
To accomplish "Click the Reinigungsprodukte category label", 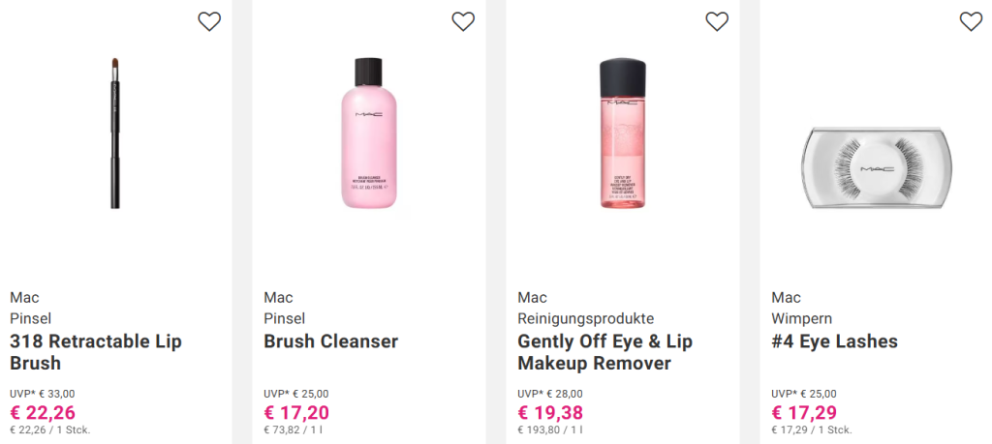I will click(585, 318).
